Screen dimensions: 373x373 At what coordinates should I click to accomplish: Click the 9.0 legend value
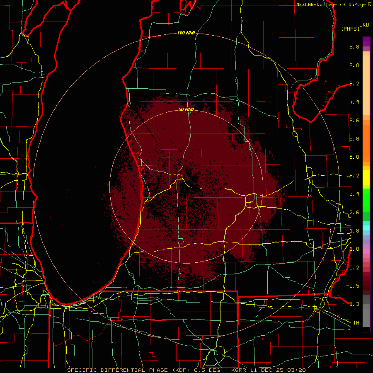click(x=354, y=65)
